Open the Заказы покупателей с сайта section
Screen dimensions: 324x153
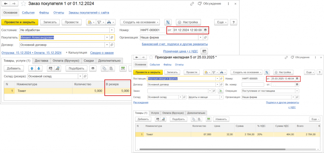point(89,13)
